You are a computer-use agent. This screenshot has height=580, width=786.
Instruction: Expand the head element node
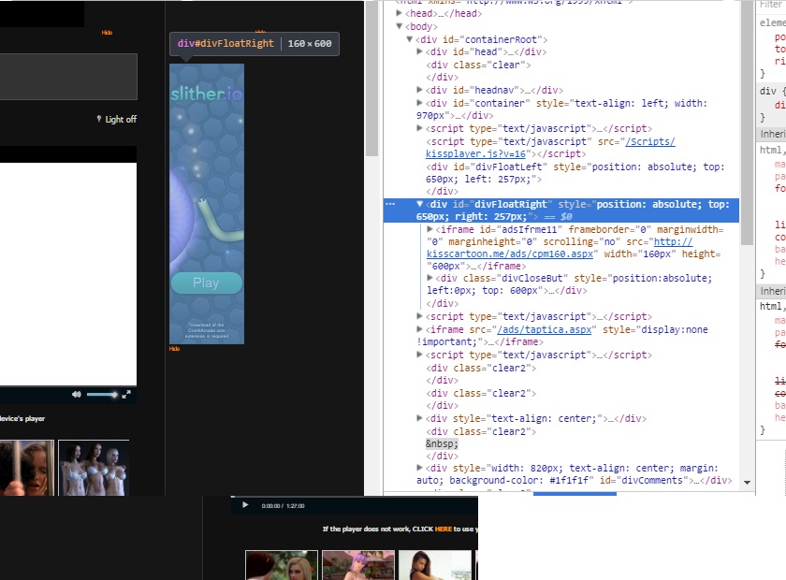pos(399,13)
